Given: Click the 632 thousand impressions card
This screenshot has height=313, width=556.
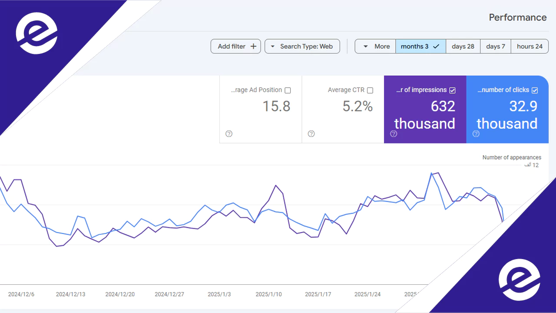Looking at the screenshot, I should point(425,110).
